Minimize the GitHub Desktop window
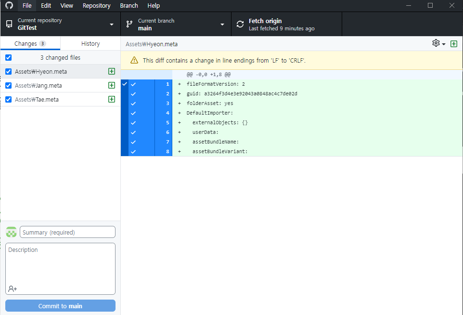The height and width of the screenshot is (315, 463). pyautogui.click(x=409, y=6)
